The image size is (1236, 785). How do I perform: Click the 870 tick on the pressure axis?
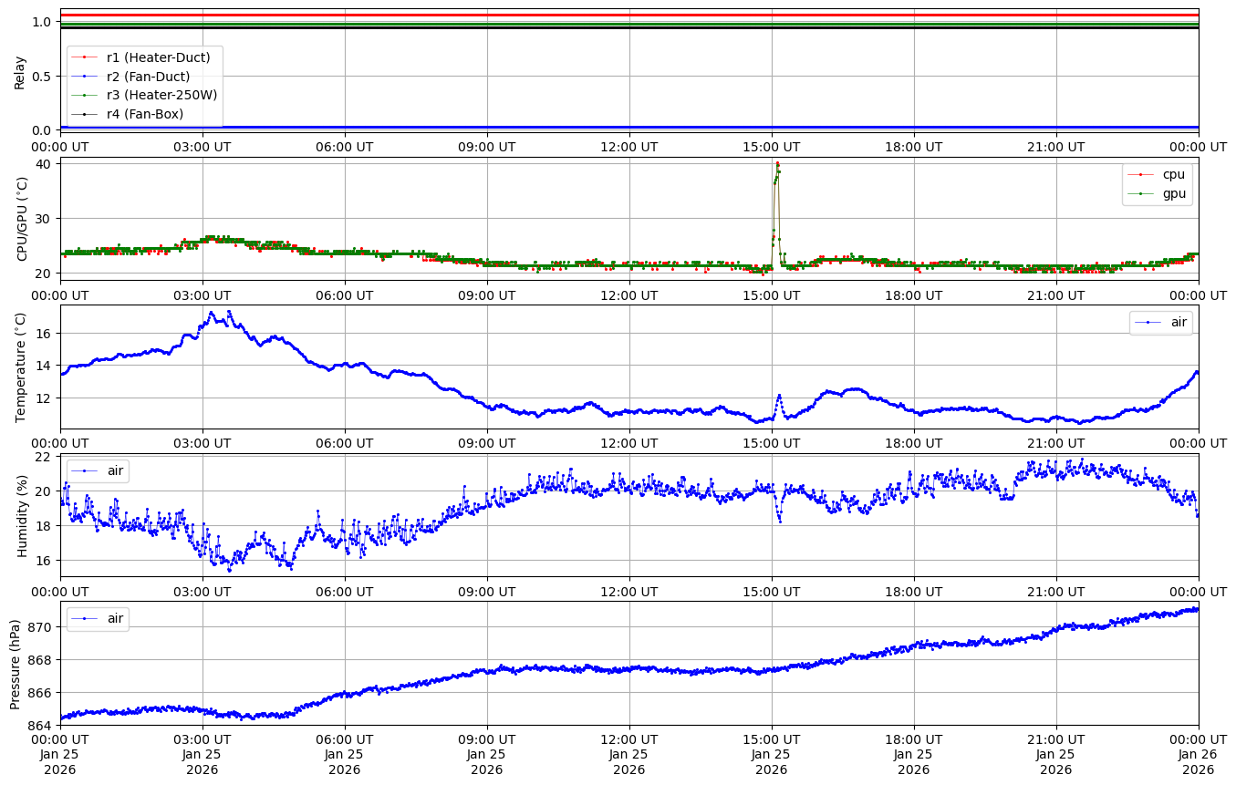41,626
